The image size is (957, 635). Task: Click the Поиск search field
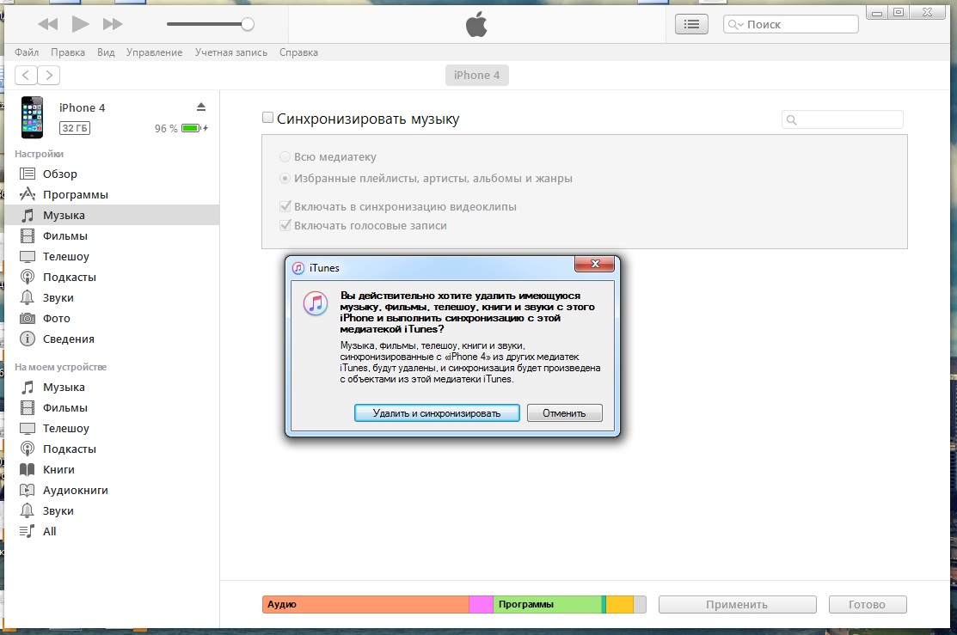pyautogui.click(x=790, y=24)
